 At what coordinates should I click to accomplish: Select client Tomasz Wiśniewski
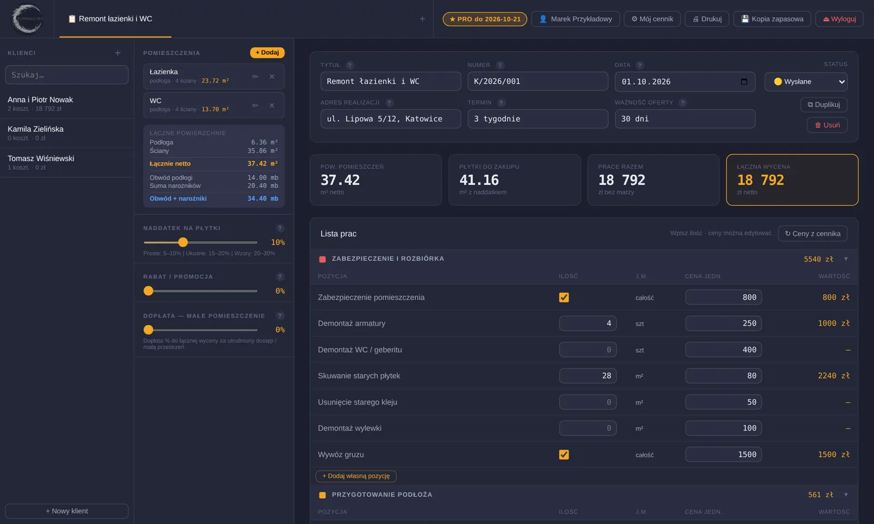click(67, 163)
